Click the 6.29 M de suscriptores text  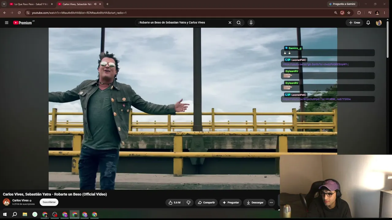pos(24,204)
